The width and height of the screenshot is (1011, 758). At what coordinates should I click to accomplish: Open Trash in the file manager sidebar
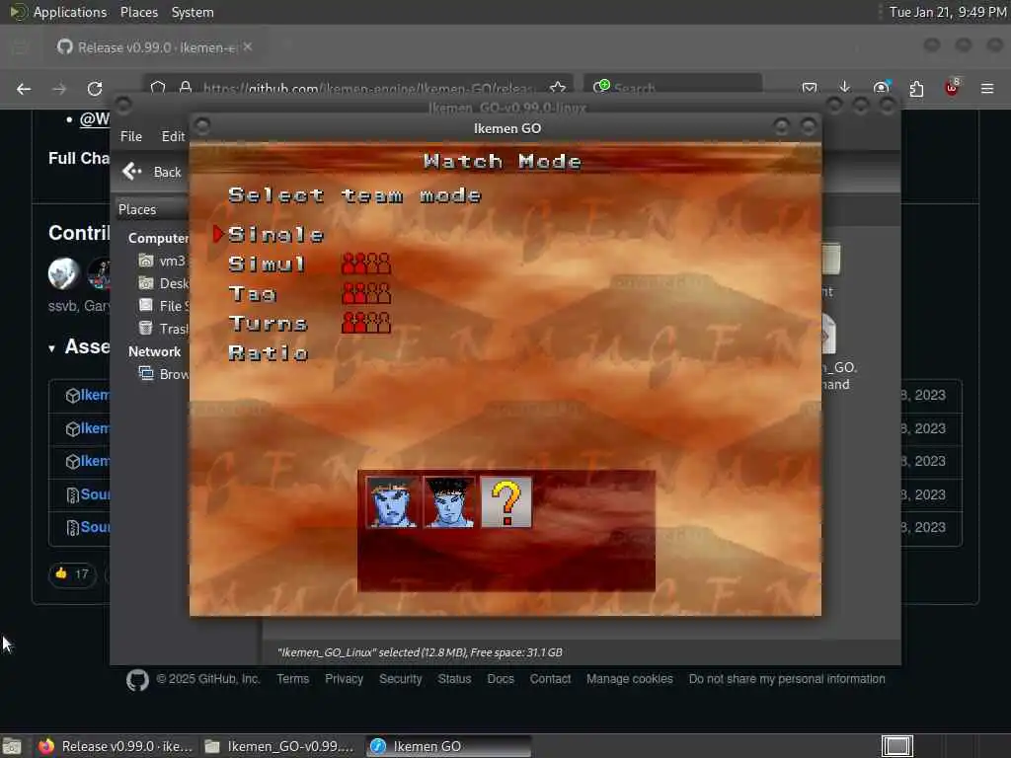point(165,329)
